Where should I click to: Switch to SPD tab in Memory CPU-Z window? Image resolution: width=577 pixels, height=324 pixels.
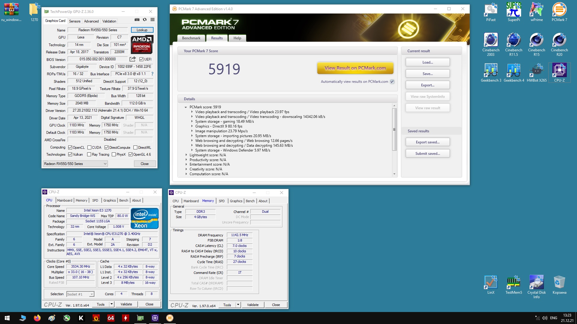222,201
